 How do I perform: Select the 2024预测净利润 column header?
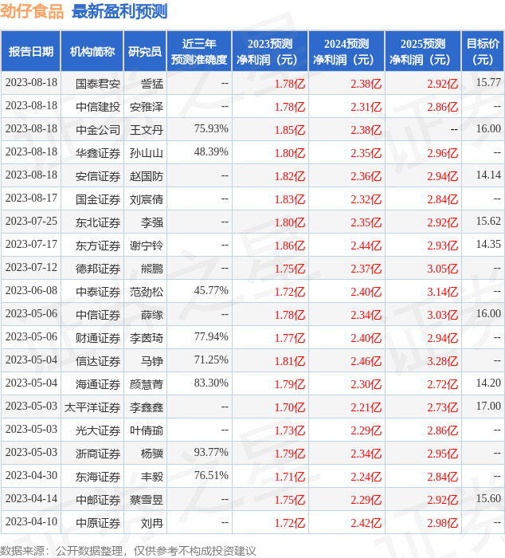click(x=346, y=51)
